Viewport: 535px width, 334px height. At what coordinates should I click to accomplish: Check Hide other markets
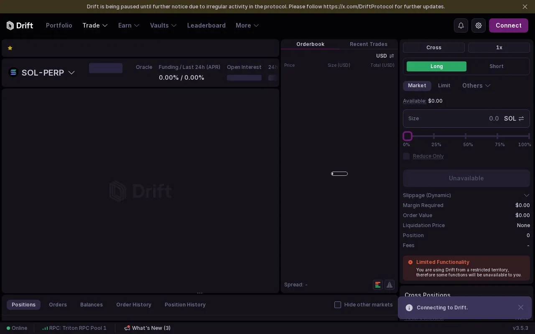[x=338, y=305]
